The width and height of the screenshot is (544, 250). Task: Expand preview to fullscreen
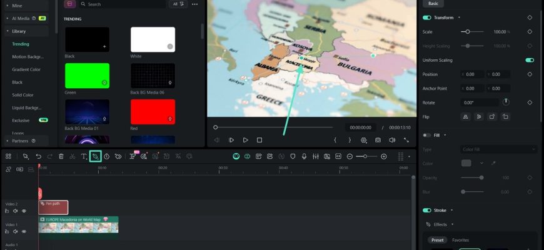click(x=406, y=140)
